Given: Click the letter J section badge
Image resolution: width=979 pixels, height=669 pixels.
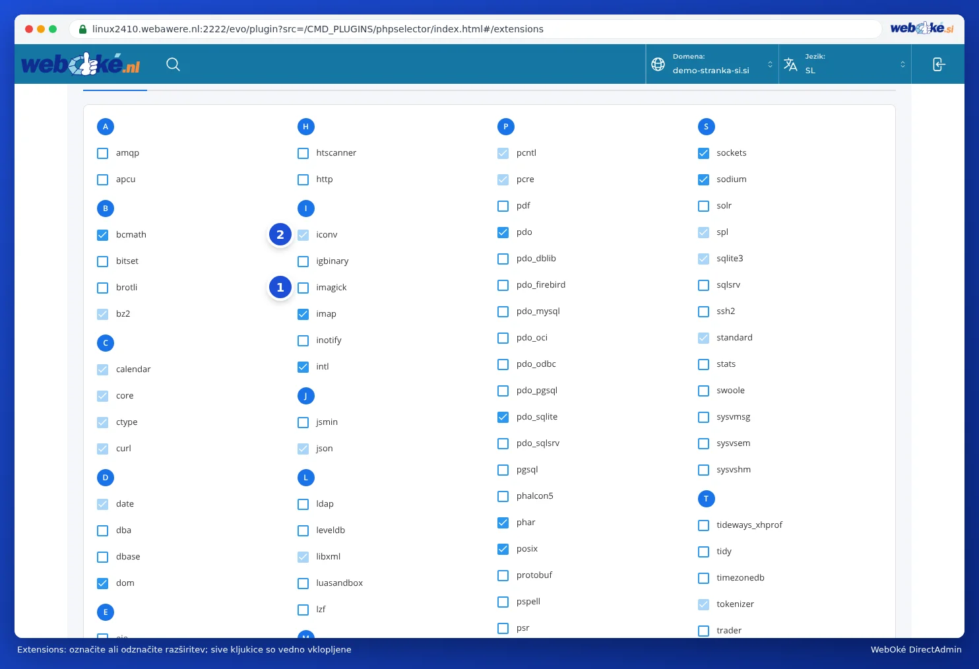Looking at the screenshot, I should tap(305, 396).
